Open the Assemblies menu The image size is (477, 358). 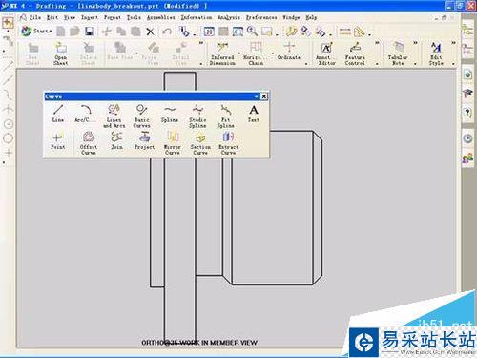point(161,17)
